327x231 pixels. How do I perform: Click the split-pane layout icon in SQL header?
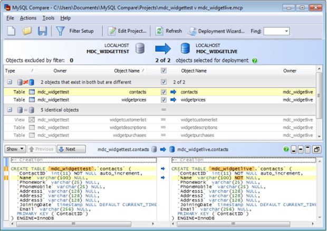click(301, 149)
